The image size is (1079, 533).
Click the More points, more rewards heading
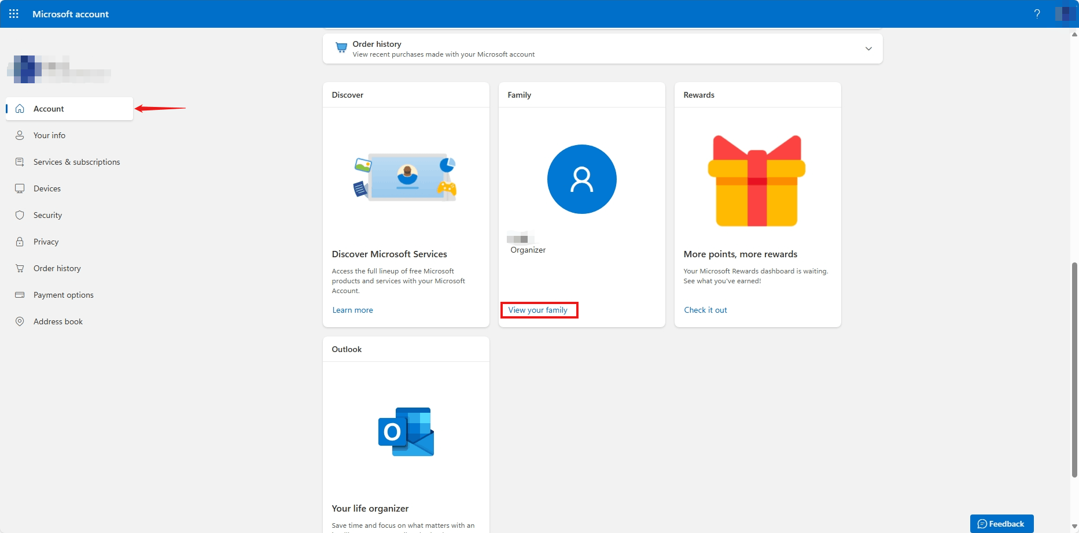741,254
